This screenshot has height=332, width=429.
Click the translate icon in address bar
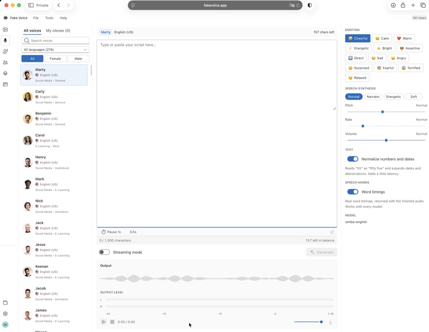[x=291, y=5]
